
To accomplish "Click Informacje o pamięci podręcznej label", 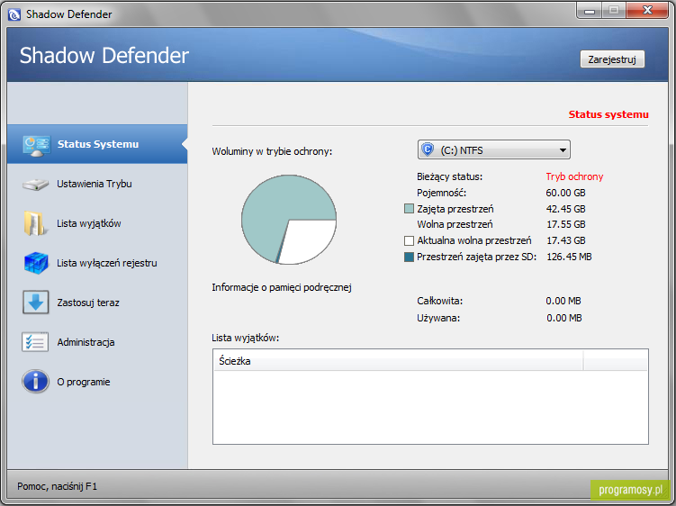I will [282, 287].
